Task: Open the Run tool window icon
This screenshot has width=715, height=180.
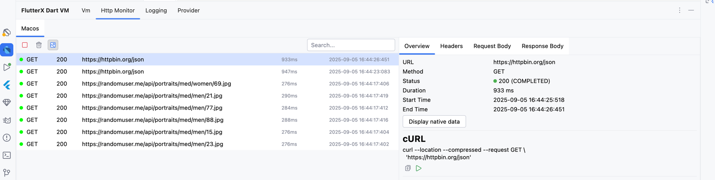Action: point(7,67)
